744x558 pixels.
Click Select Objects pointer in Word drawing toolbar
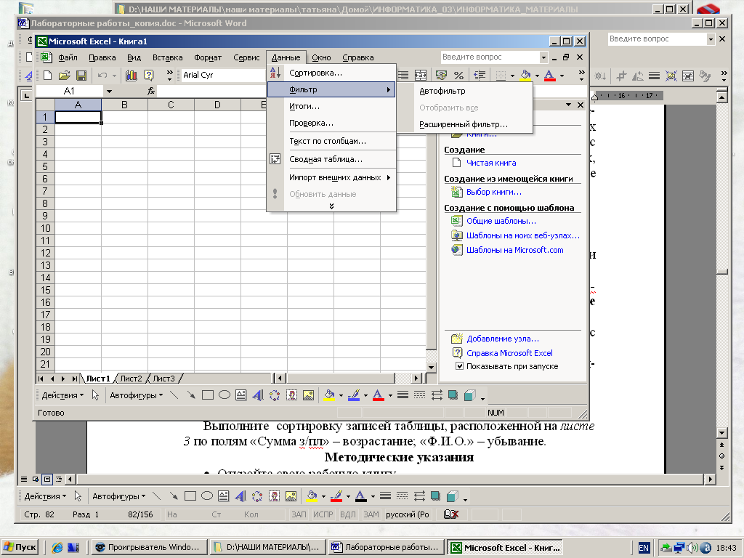(78, 496)
